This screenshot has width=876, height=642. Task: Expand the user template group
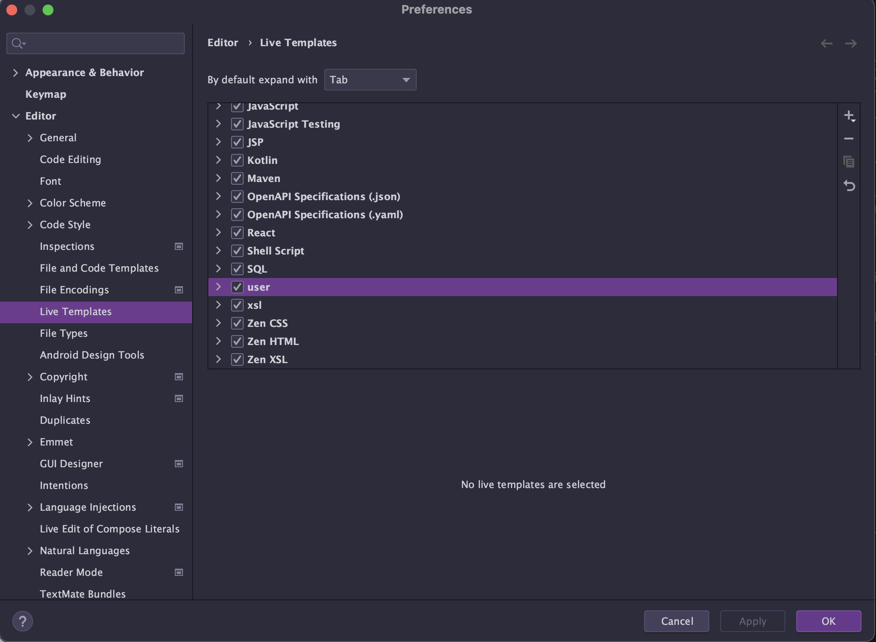tap(218, 287)
